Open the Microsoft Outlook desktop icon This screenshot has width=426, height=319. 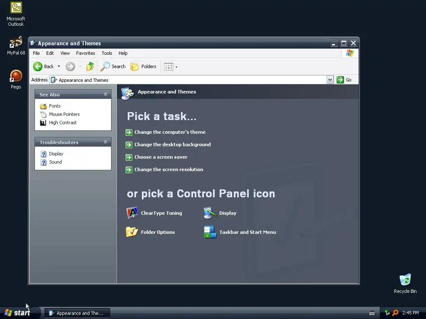click(x=16, y=14)
